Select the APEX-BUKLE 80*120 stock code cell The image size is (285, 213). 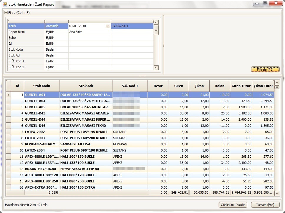click(42, 175)
